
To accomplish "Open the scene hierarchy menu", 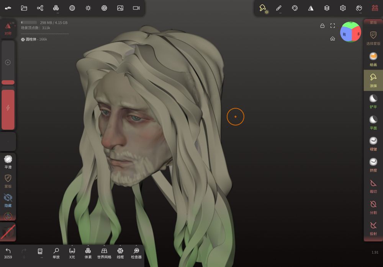I will pyautogui.click(x=40, y=8).
